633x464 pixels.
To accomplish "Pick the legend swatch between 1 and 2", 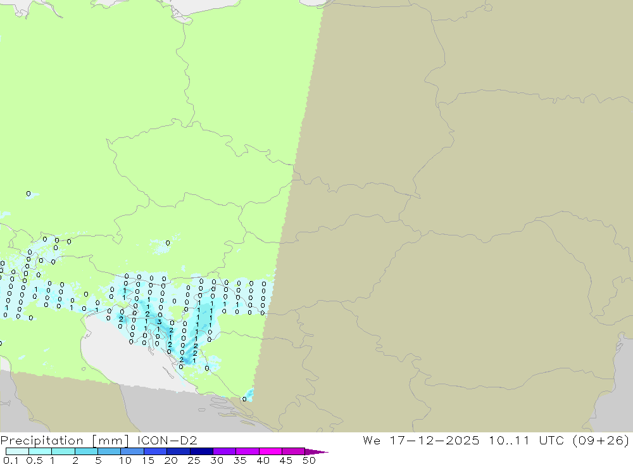I will pyautogui.click(x=63, y=451).
